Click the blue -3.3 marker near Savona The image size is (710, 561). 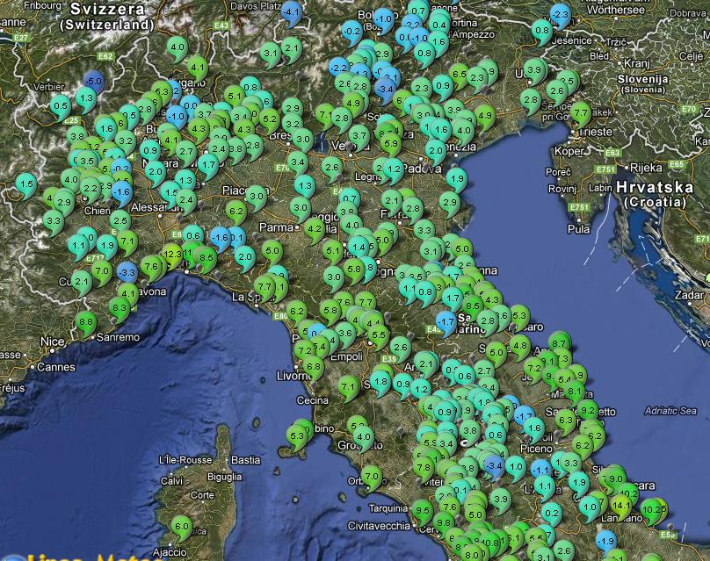[x=127, y=272]
